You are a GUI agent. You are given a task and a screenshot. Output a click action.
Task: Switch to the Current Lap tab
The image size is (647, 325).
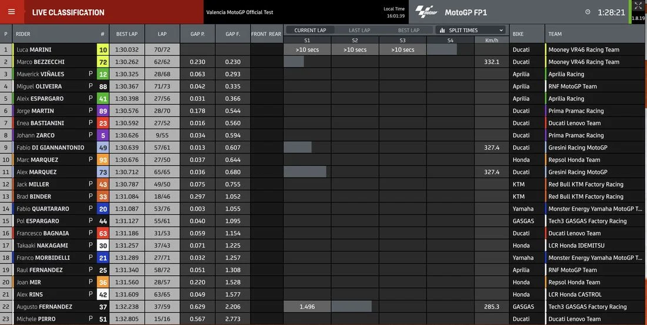311,30
